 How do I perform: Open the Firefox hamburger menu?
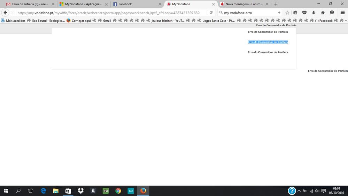342,13
